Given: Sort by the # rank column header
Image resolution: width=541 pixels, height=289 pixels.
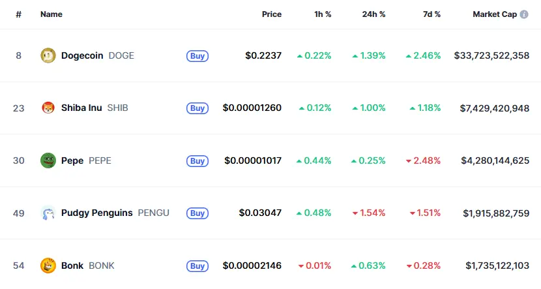Looking at the screenshot, I should tap(19, 14).
